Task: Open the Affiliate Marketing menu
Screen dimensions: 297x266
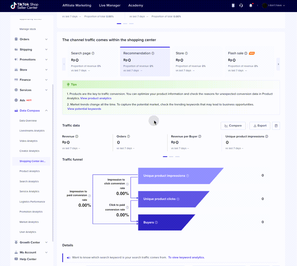Action: (77, 5)
